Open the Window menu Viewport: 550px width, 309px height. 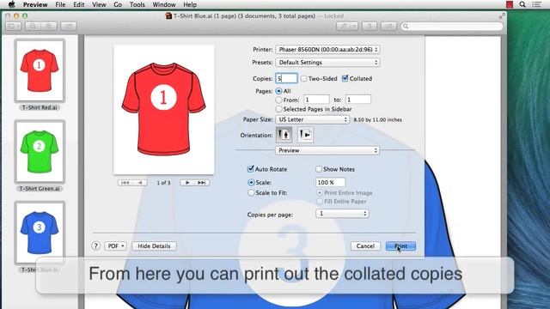point(164,4)
